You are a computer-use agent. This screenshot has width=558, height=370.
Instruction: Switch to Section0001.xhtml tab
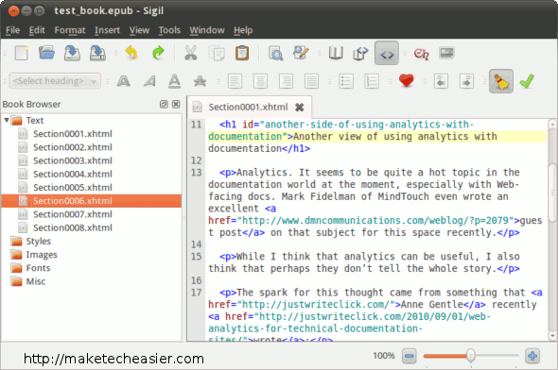point(249,107)
